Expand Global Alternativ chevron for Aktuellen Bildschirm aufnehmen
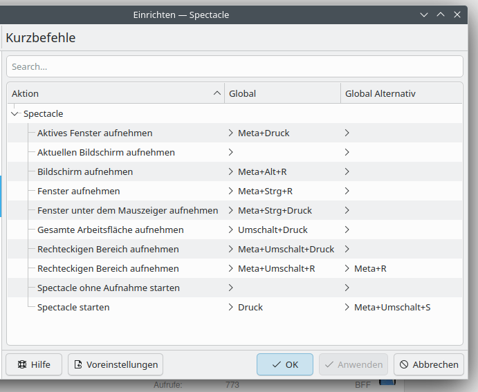The image size is (478, 392). (x=347, y=152)
